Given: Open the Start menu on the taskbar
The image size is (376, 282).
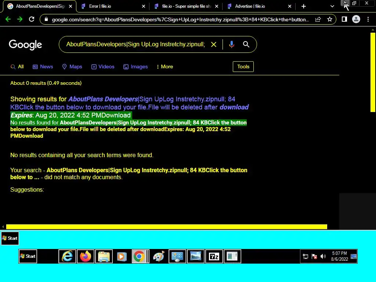Looking at the screenshot, I should (x=28, y=256).
